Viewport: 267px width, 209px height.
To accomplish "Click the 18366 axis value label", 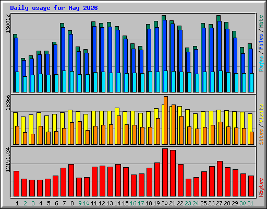I will 8,103.
